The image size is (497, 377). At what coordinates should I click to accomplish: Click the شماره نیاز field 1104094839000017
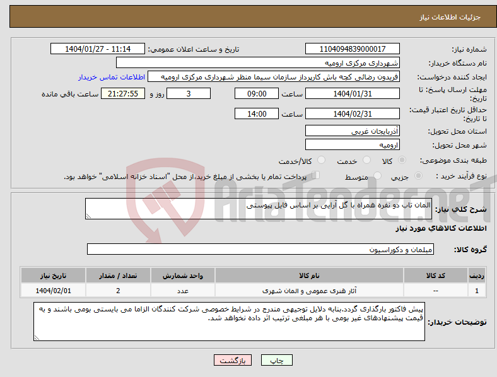tap(353, 49)
